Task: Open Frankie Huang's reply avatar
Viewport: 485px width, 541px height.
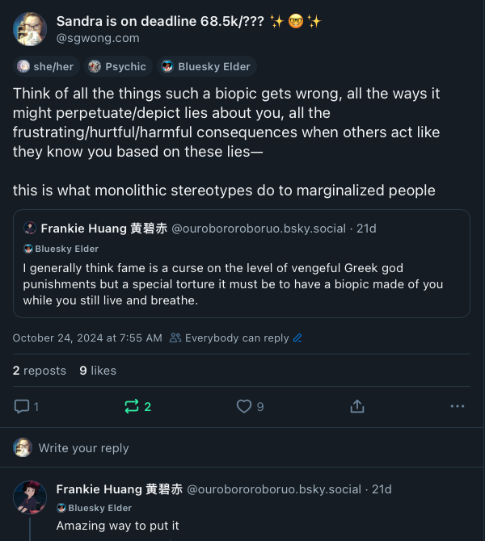Action: coord(30,497)
